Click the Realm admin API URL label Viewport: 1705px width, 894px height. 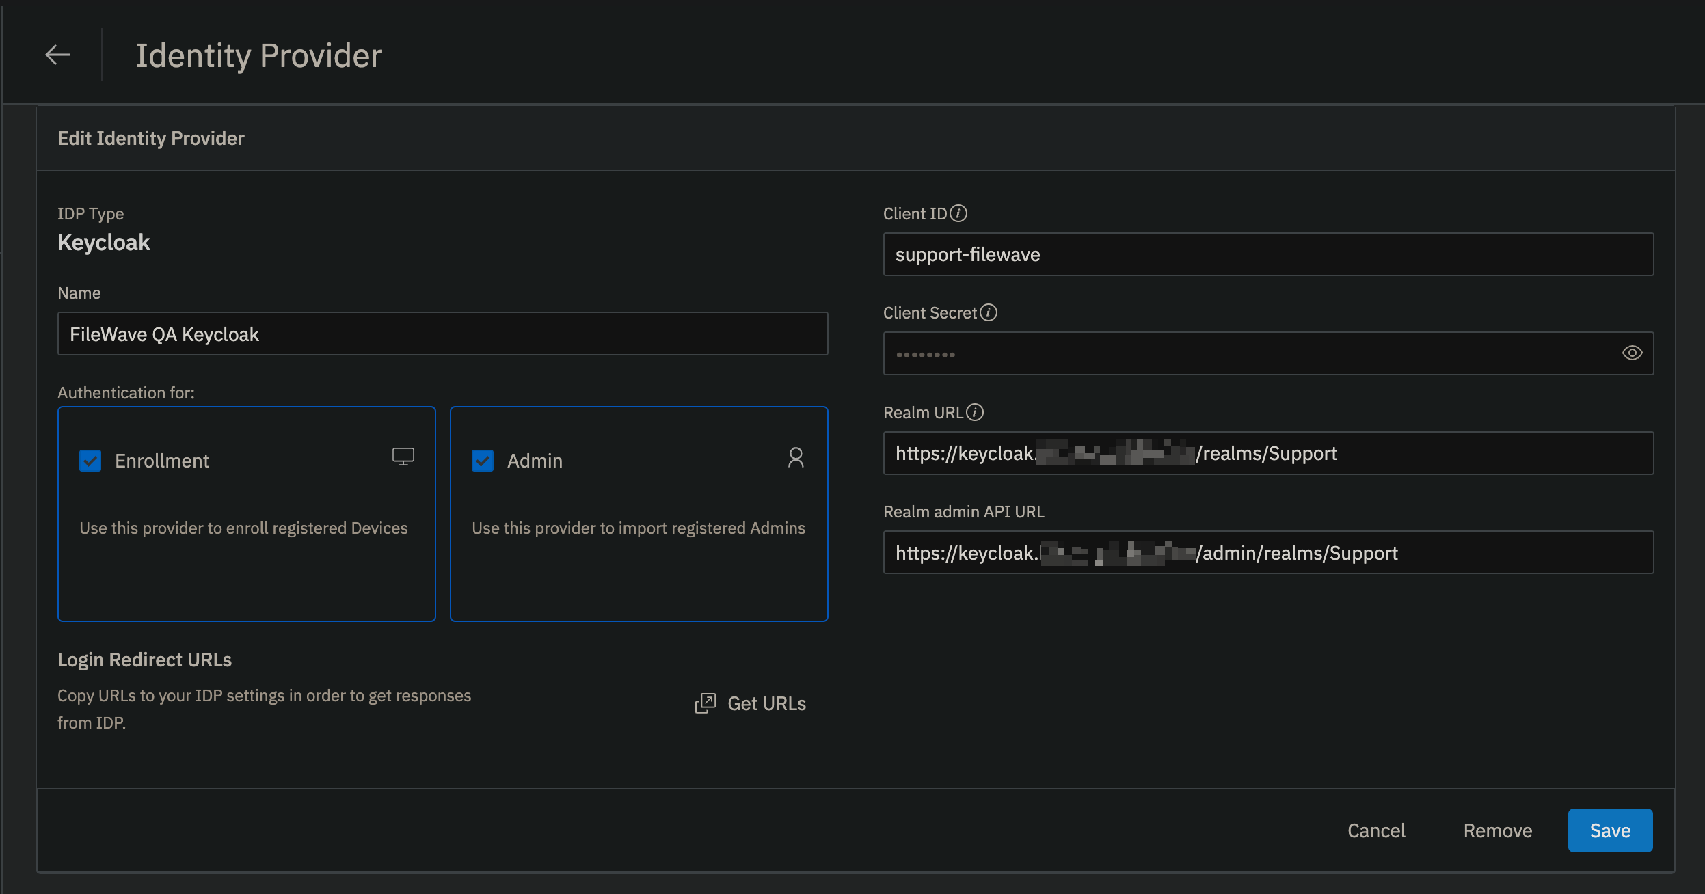pos(964,511)
